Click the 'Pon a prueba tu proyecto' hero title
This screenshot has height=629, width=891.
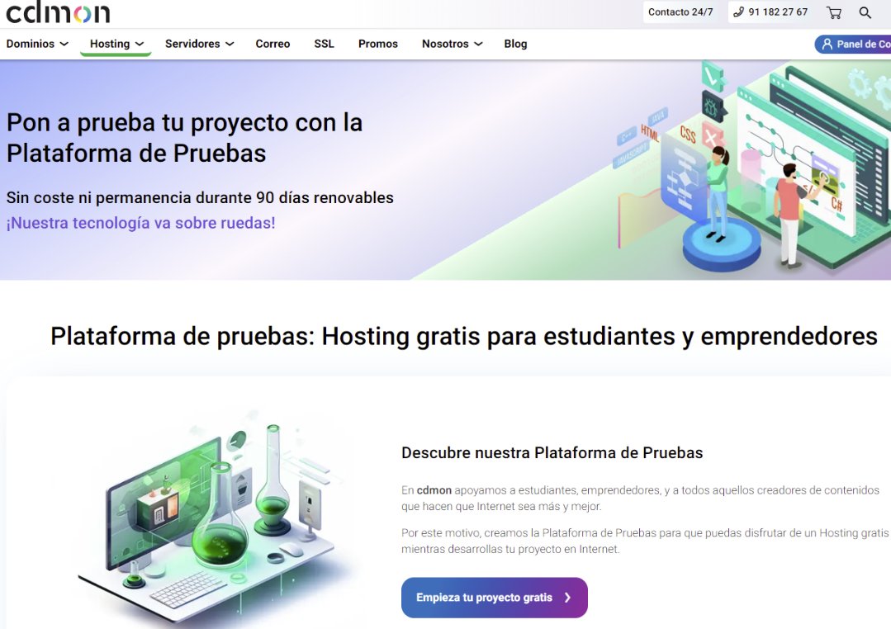point(185,138)
